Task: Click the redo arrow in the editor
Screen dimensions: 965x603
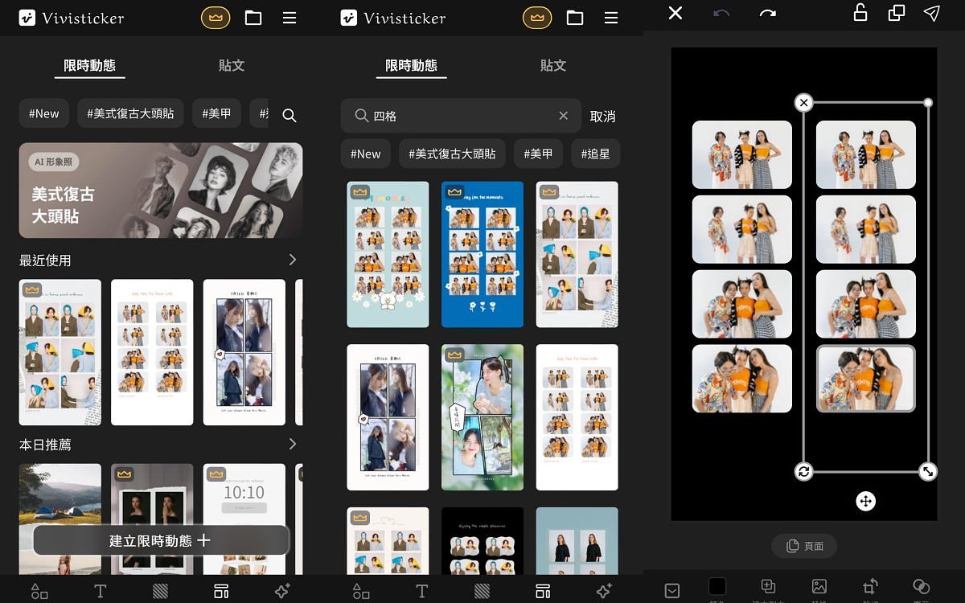Action: tap(767, 14)
